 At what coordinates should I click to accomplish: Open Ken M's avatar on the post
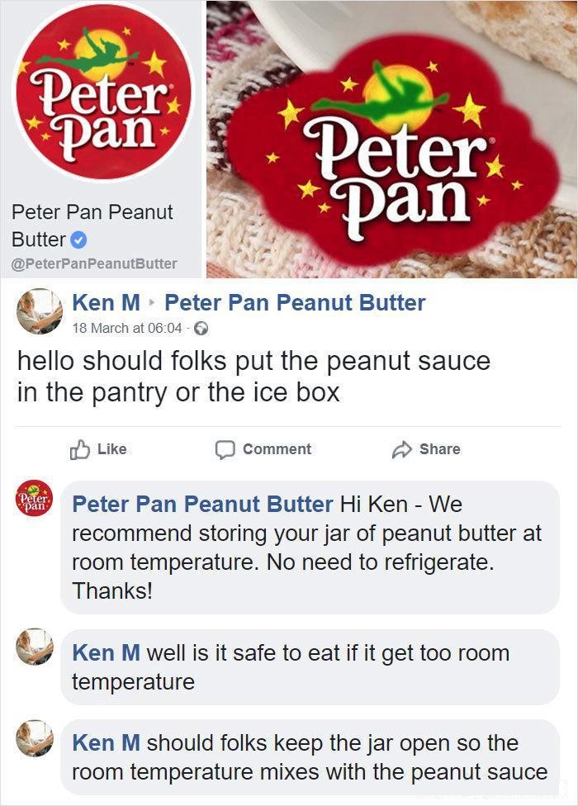(40, 311)
